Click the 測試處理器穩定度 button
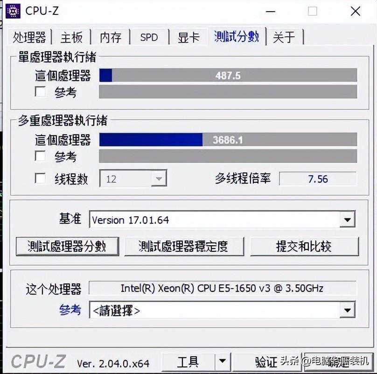 click(184, 246)
